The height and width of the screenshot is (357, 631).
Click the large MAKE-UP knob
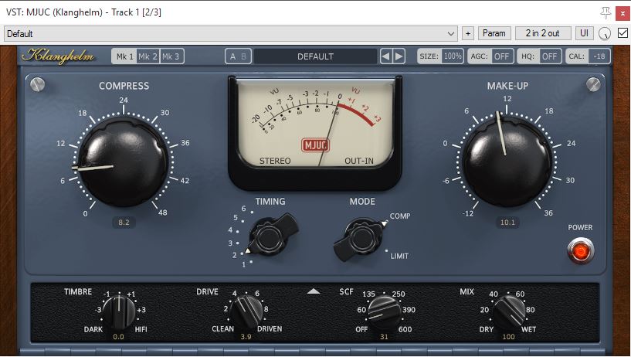coord(507,162)
